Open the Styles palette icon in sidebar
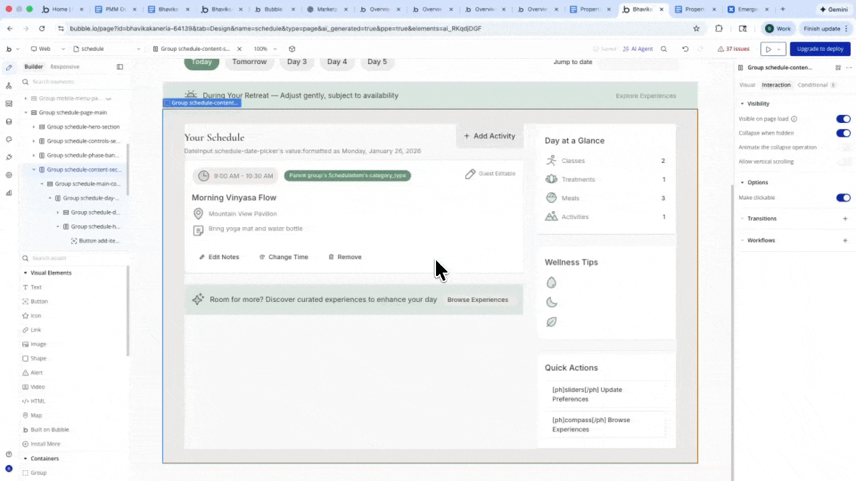Viewport: 856px width, 481px height. 9,139
